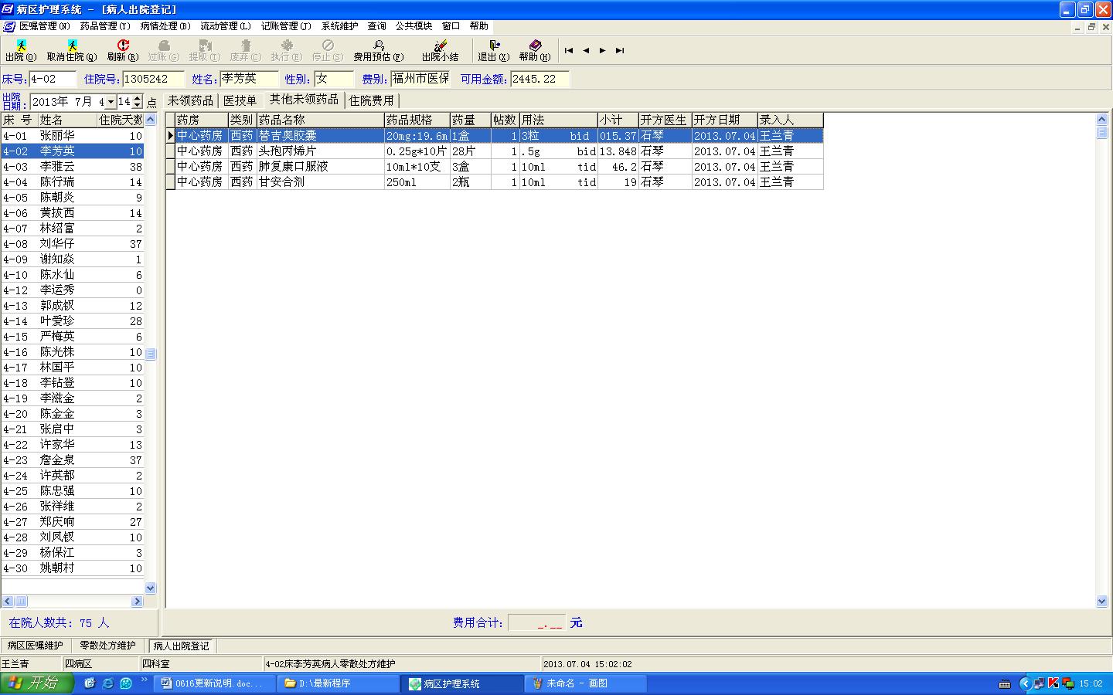Image resolution: width=1113 pixels, height=695 pixels.
Task: Click the 住院天数 column header
Action: (x=121, y=120)
